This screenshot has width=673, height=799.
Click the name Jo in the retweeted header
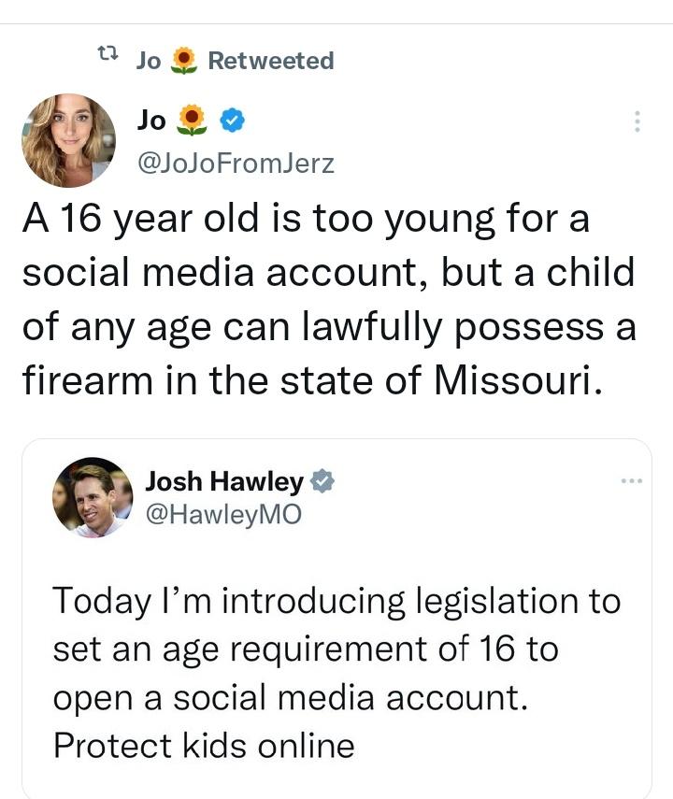148,61
